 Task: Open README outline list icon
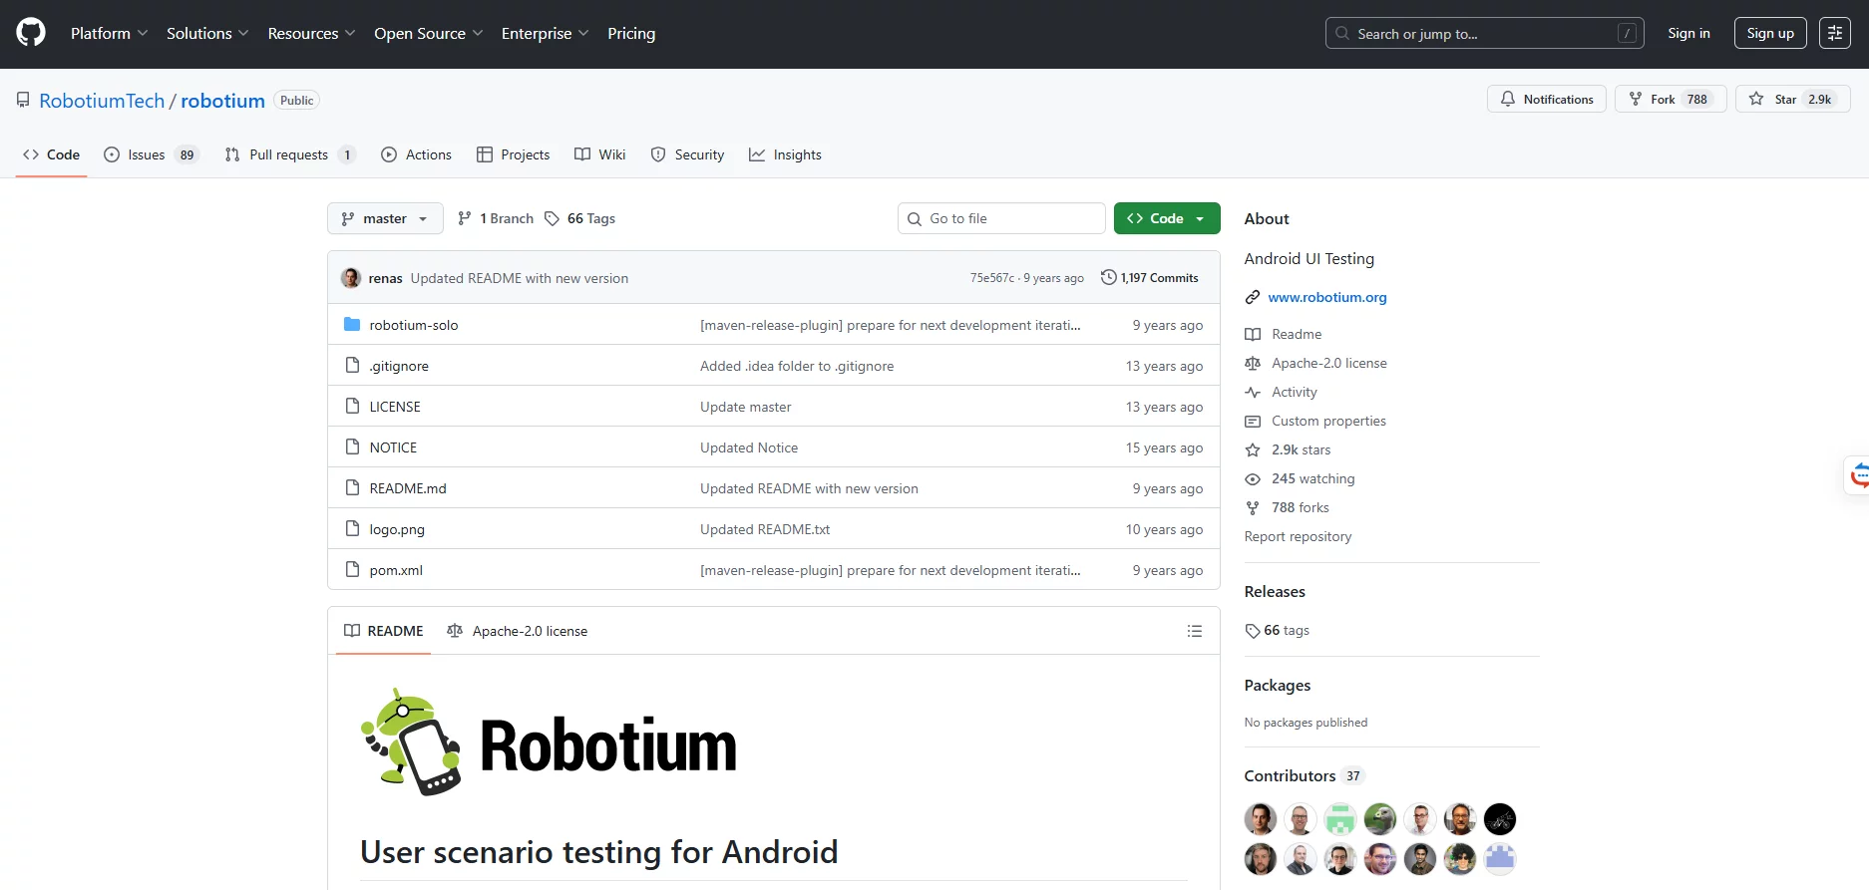coord(1195,631)
